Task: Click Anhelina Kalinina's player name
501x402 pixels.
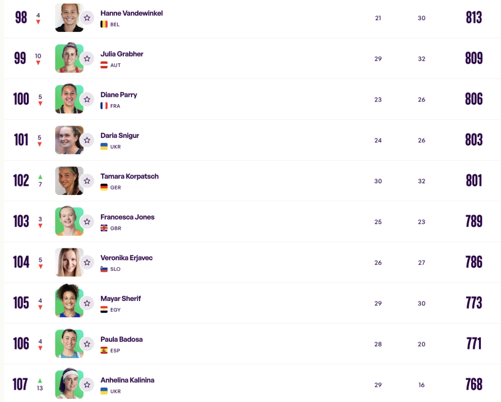Action: coord(127,380)
